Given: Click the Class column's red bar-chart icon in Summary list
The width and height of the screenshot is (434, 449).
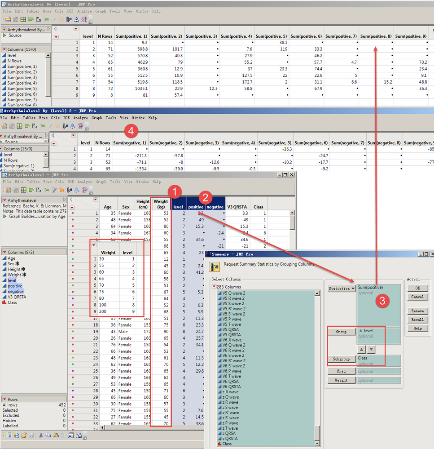Looking at the screenshot, I should [x=219, y=444].
